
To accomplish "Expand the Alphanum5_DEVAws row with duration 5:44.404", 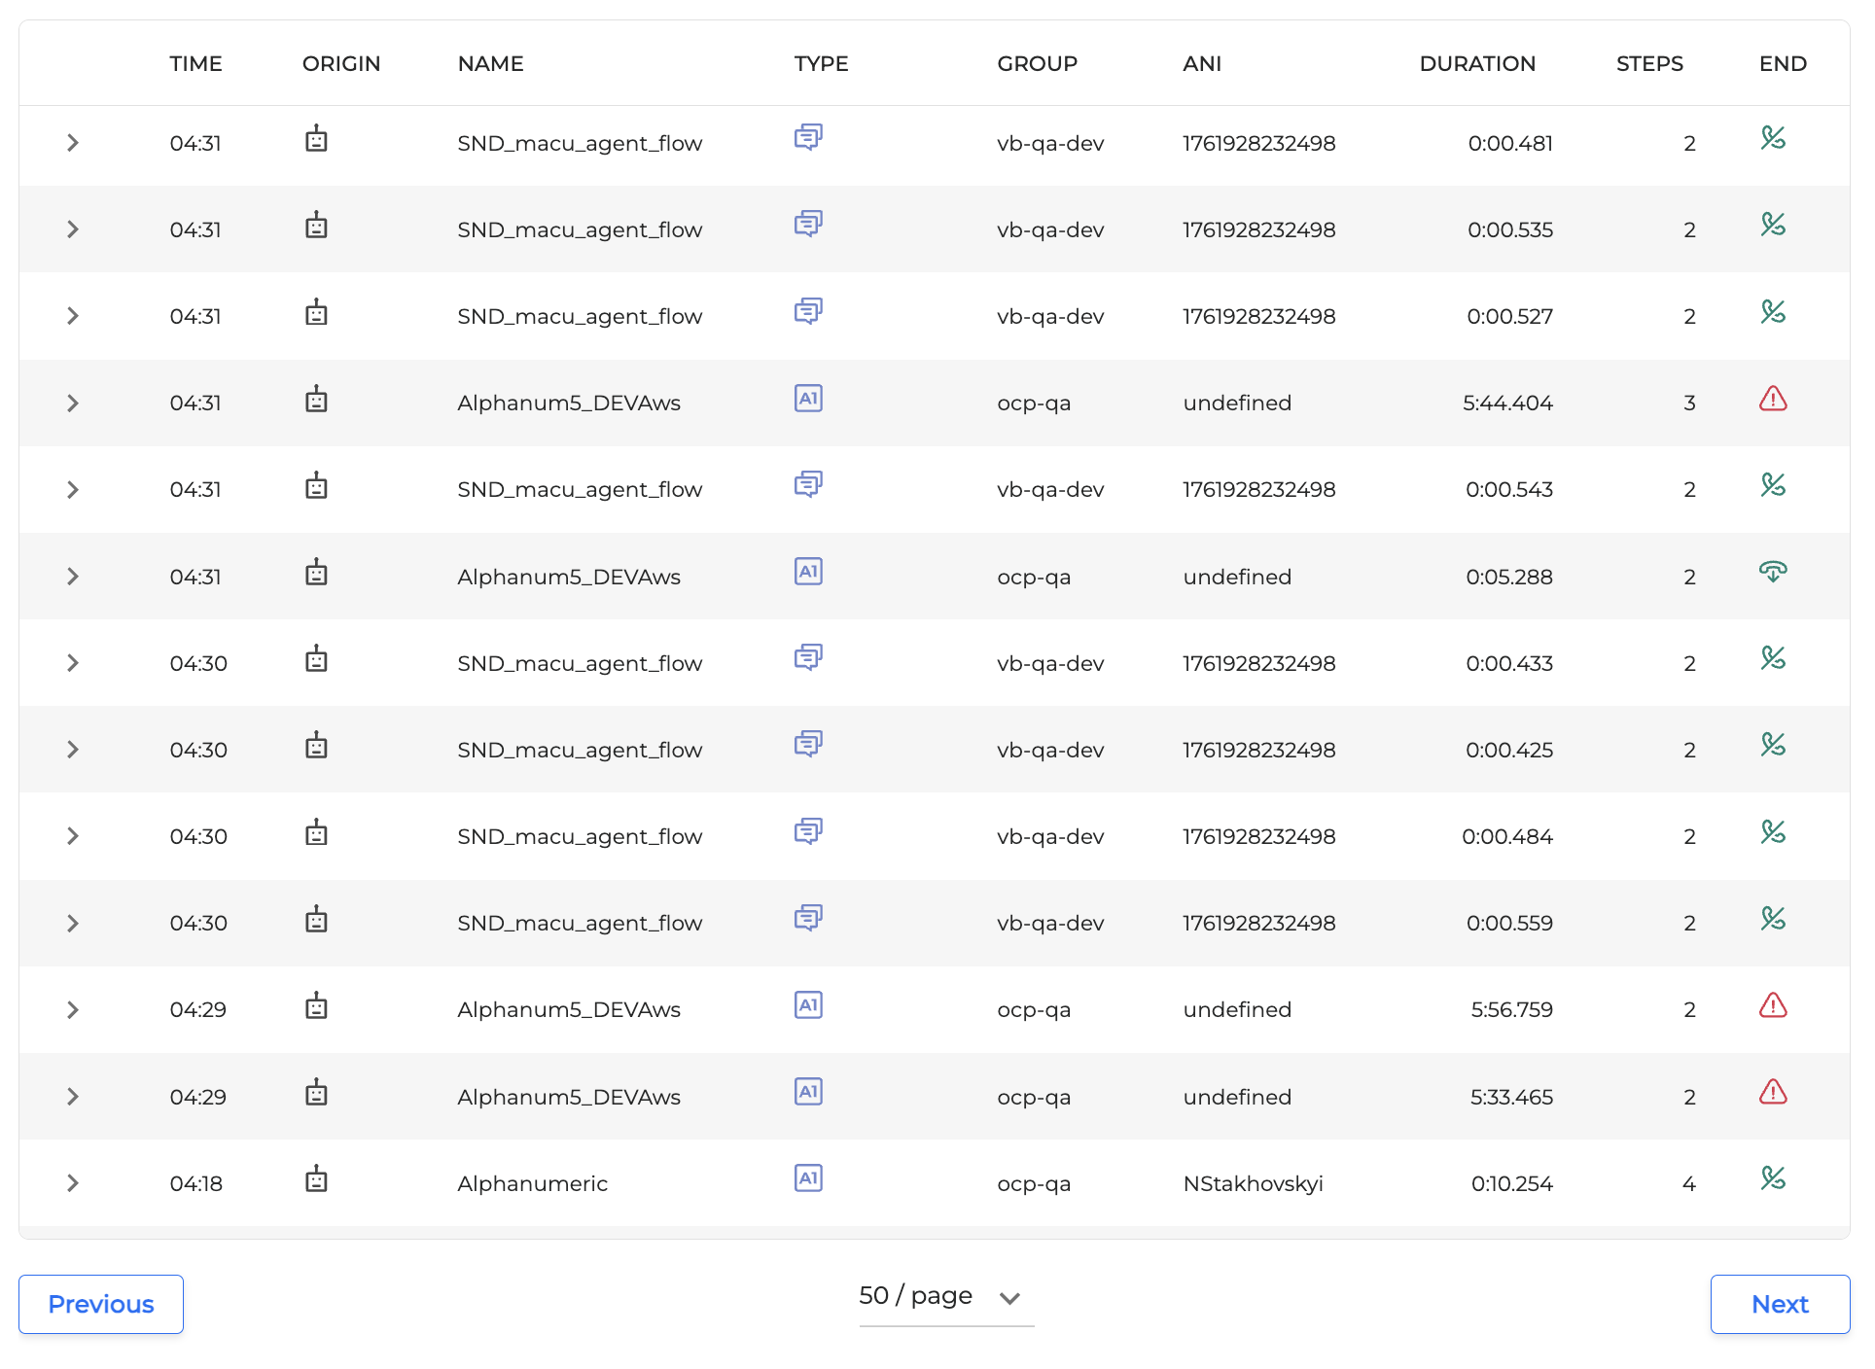I will (x=73, y=404).
